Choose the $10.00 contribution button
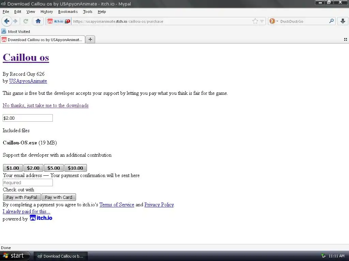 tap(75, 168)
